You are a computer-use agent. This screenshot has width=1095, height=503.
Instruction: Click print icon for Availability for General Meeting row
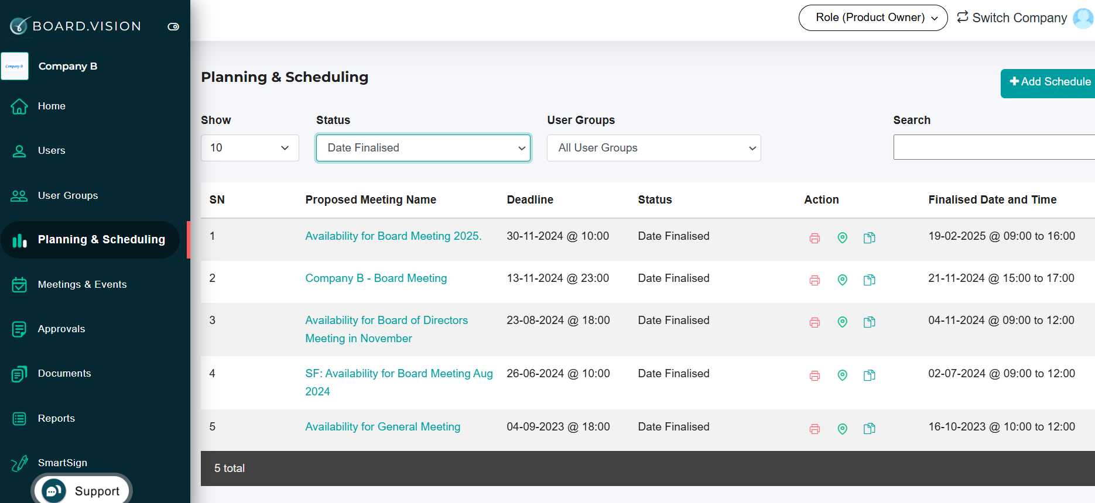click(815, 429)
